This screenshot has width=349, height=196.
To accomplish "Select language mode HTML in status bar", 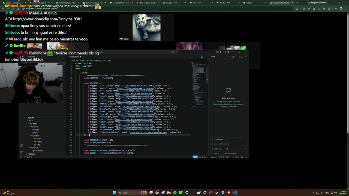I will (x=236, y=157).
